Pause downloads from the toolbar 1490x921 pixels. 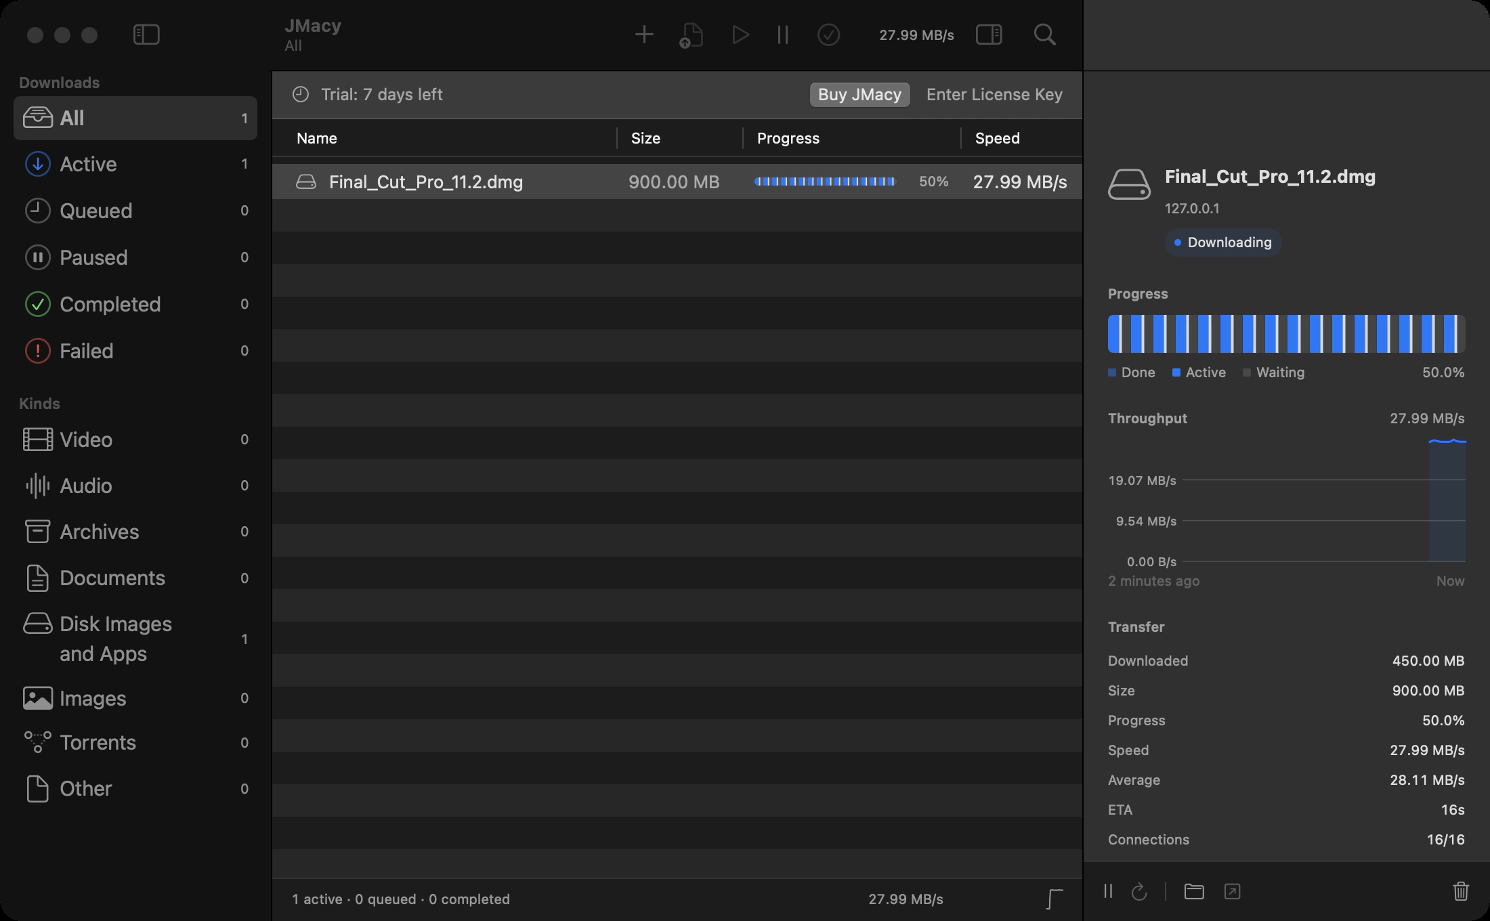[783, 35]
